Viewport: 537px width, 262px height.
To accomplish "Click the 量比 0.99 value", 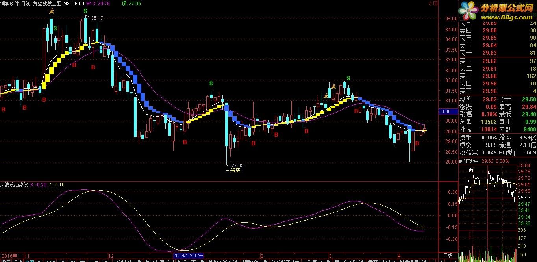I will pos(530,122).
